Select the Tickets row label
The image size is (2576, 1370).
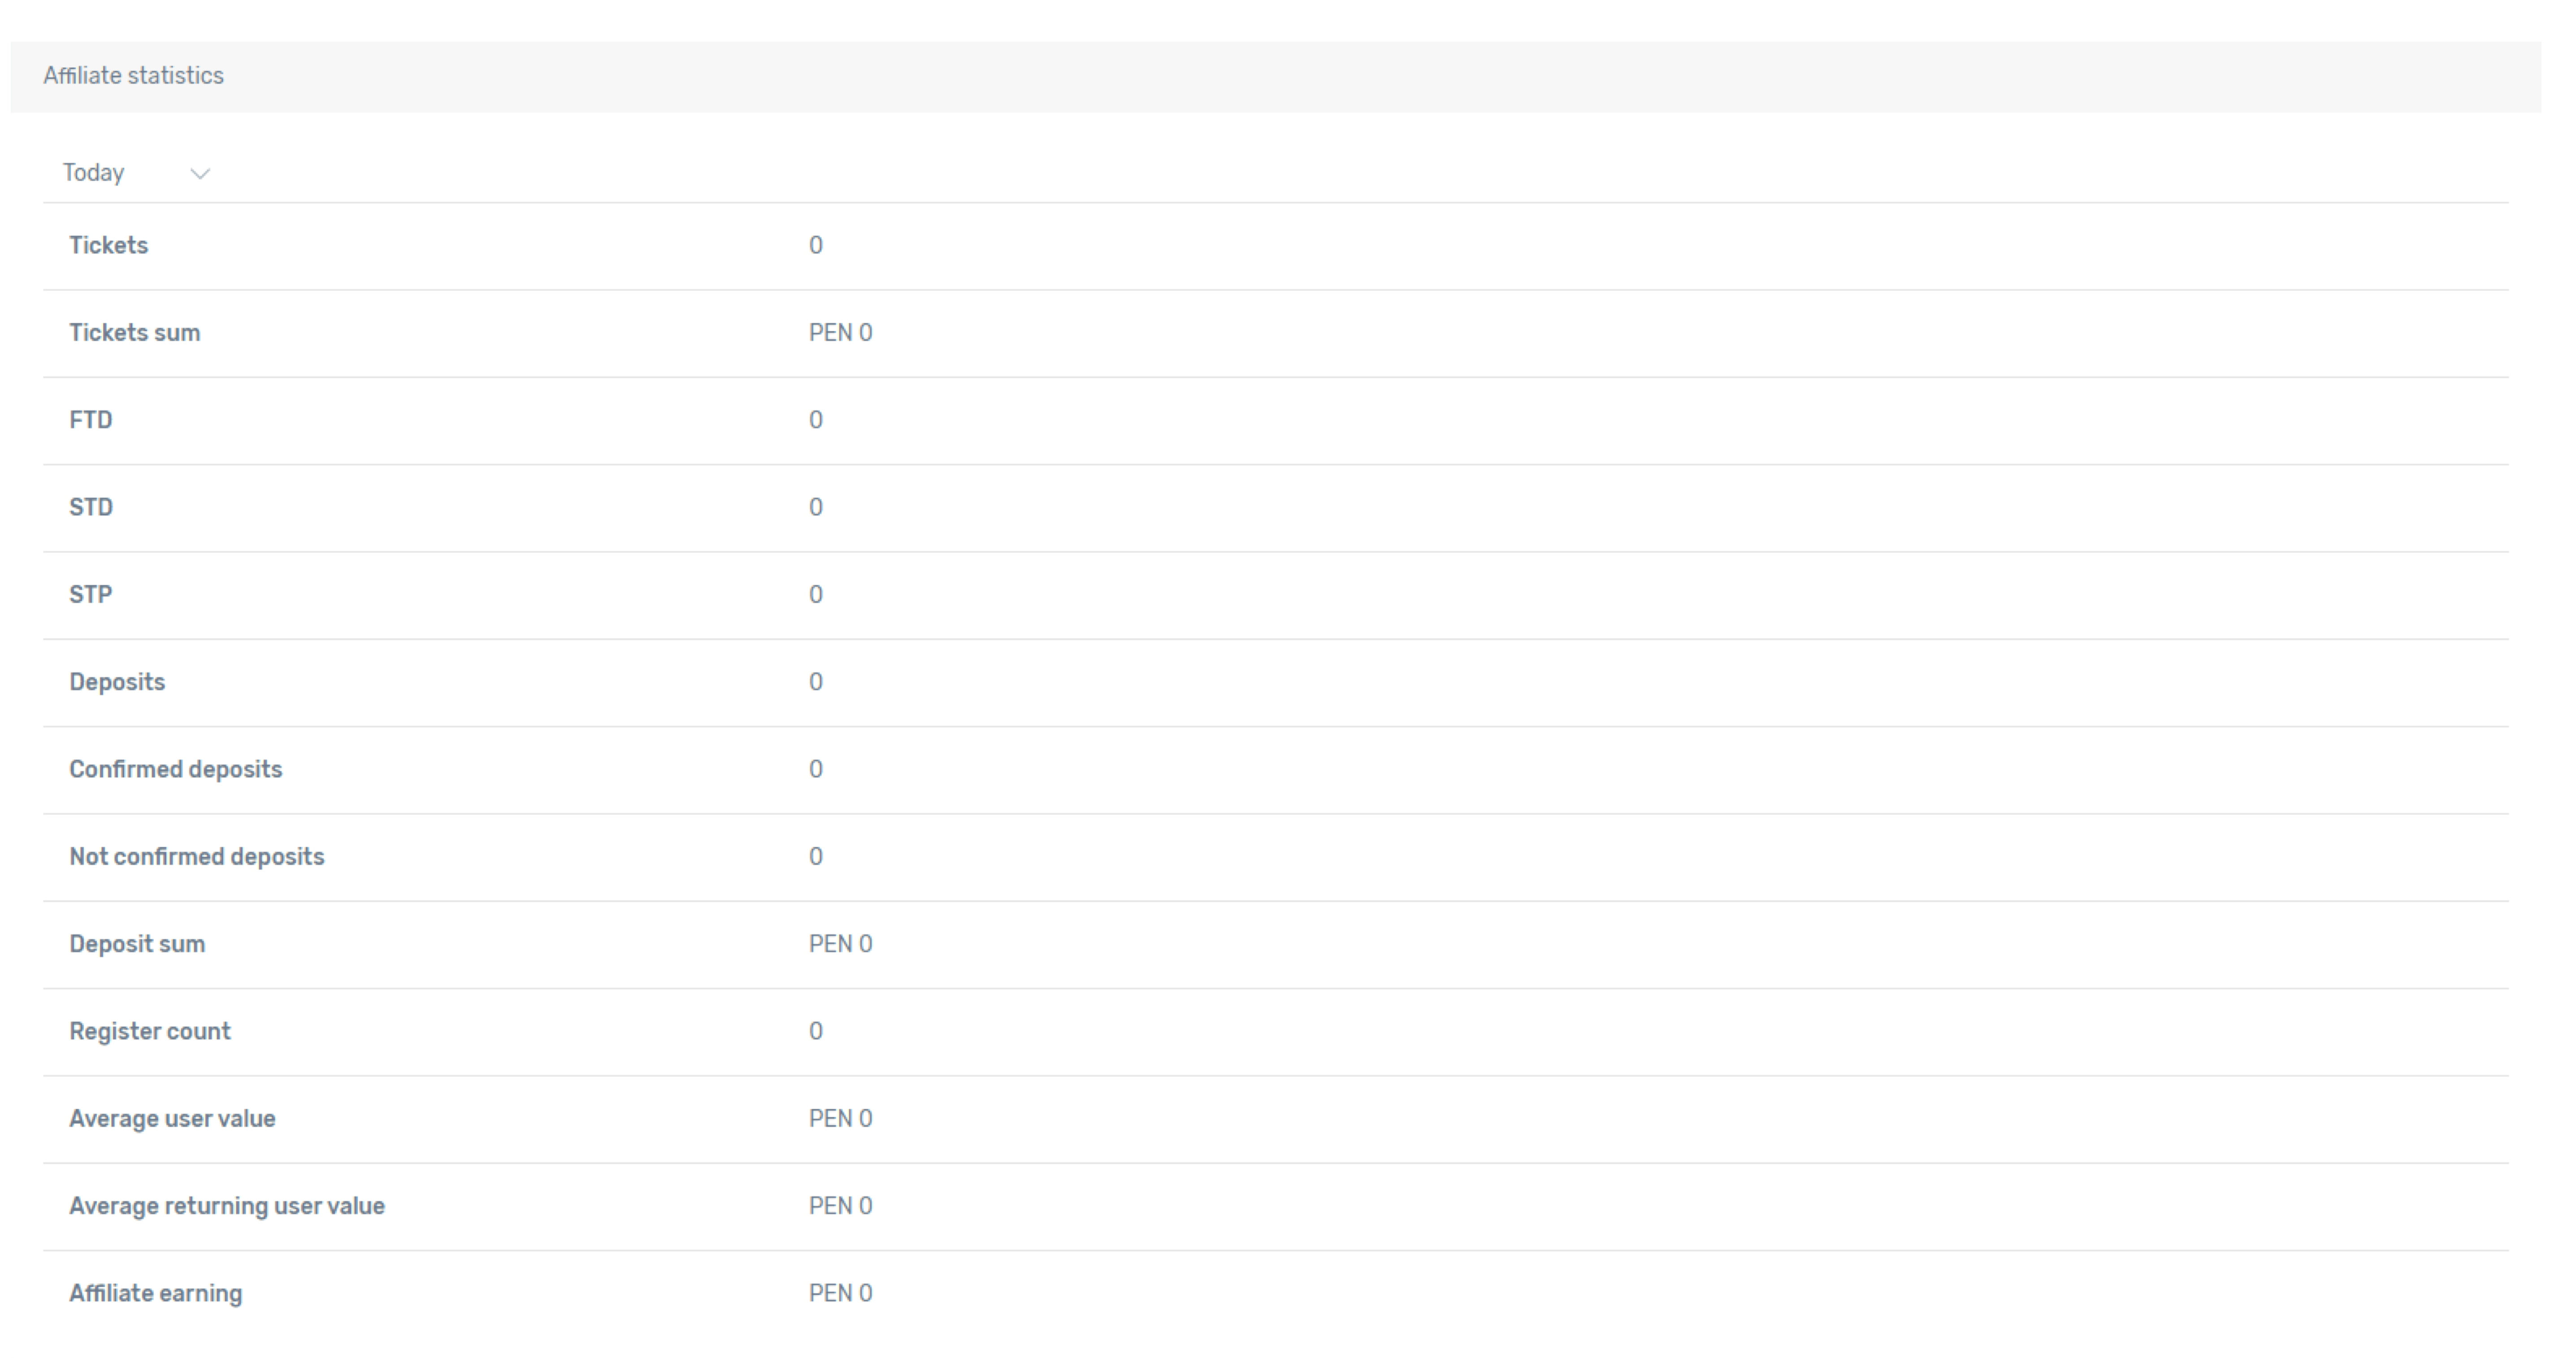(108, 246)
